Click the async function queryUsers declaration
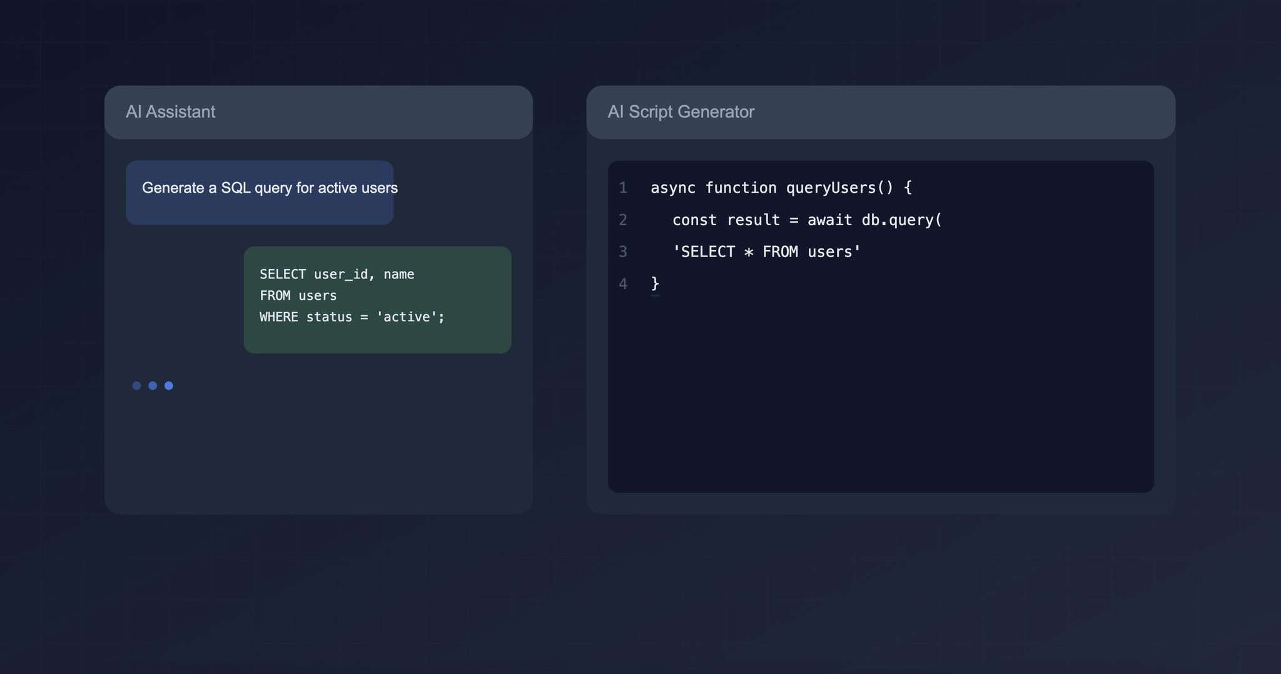The image size is (1281, 674). tap(781, 188)
